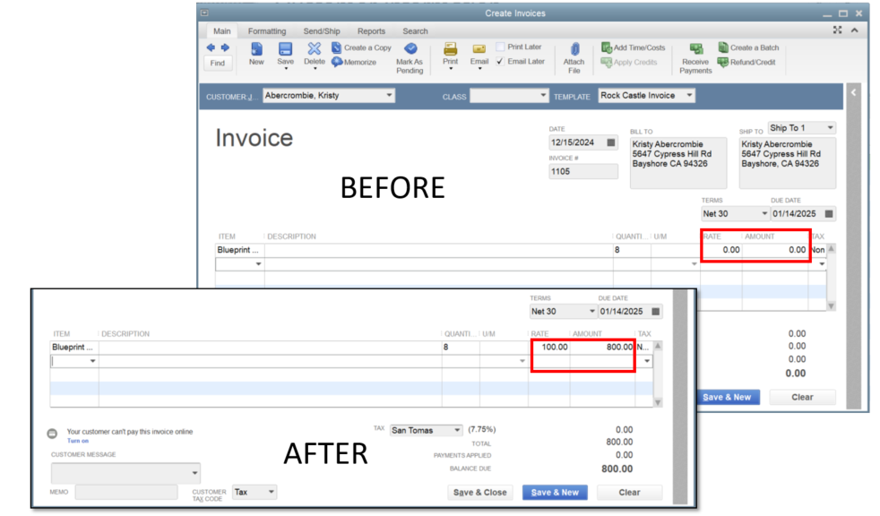Viewport: 880px width, 516px height.
Task: Toggle full-screen expand icon
Action: coord(837,30)
